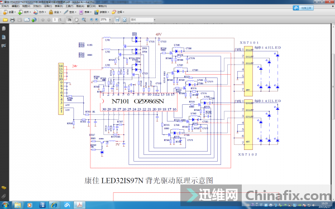Choose the Marquee Zoom magnifier tool
335x209 pixels.
[x=84, y=20]
